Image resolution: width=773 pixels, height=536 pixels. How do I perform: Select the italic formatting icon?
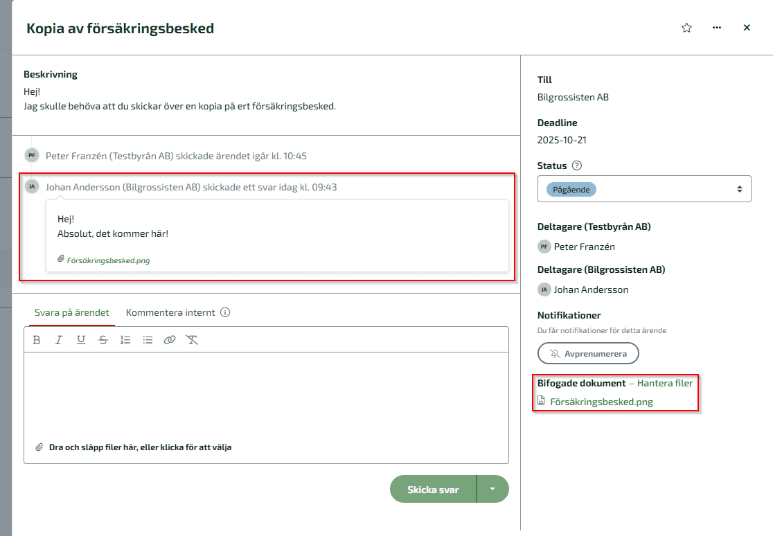[59, 340]
